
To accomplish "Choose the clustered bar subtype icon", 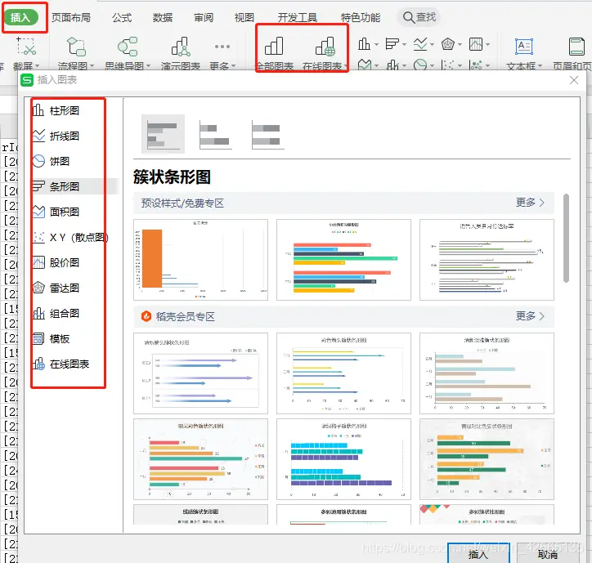I will 163,133.
